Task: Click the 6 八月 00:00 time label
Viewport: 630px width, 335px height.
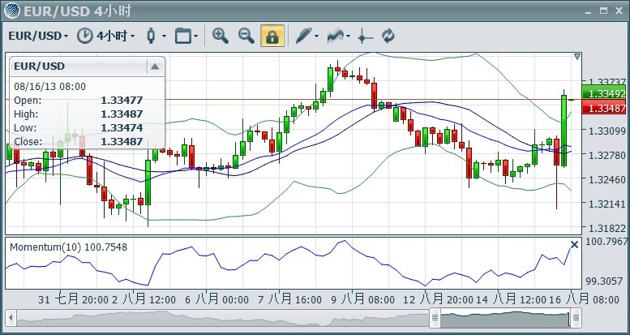Action: pos(216,299)
